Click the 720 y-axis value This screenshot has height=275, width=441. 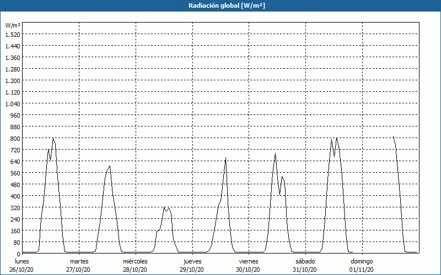(15, 150)
